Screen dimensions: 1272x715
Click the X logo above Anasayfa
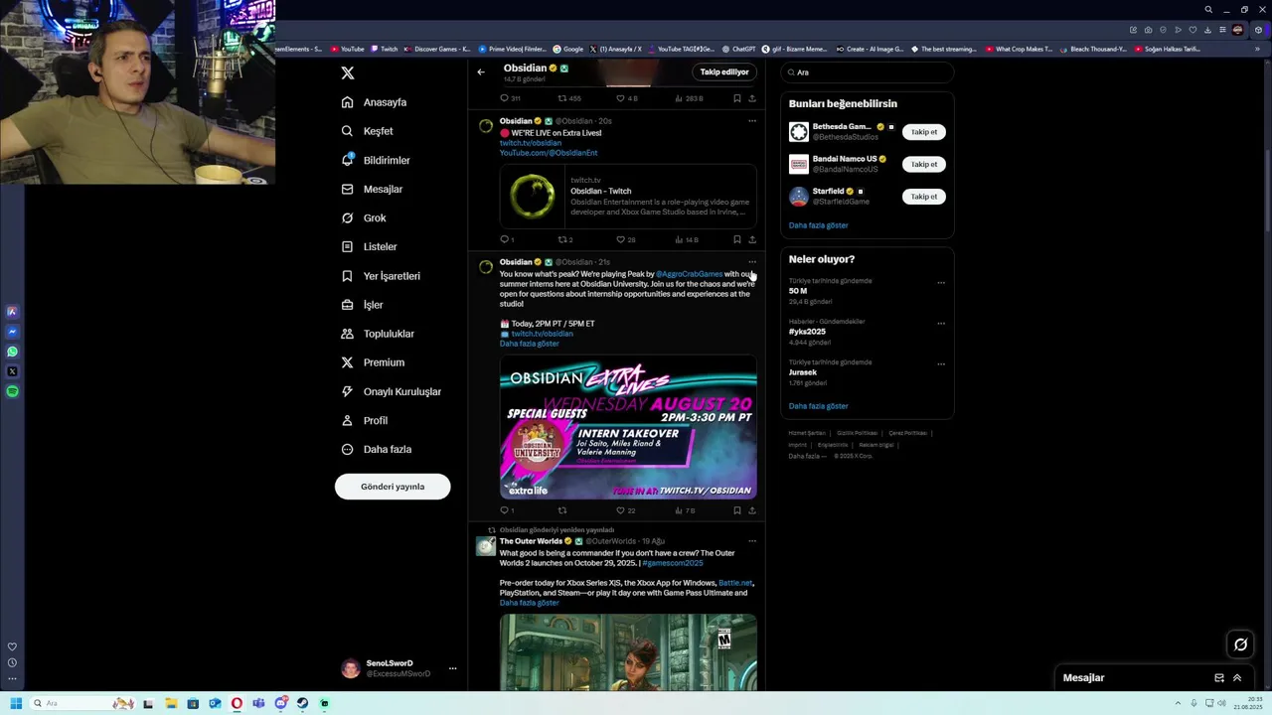(347, 72)
